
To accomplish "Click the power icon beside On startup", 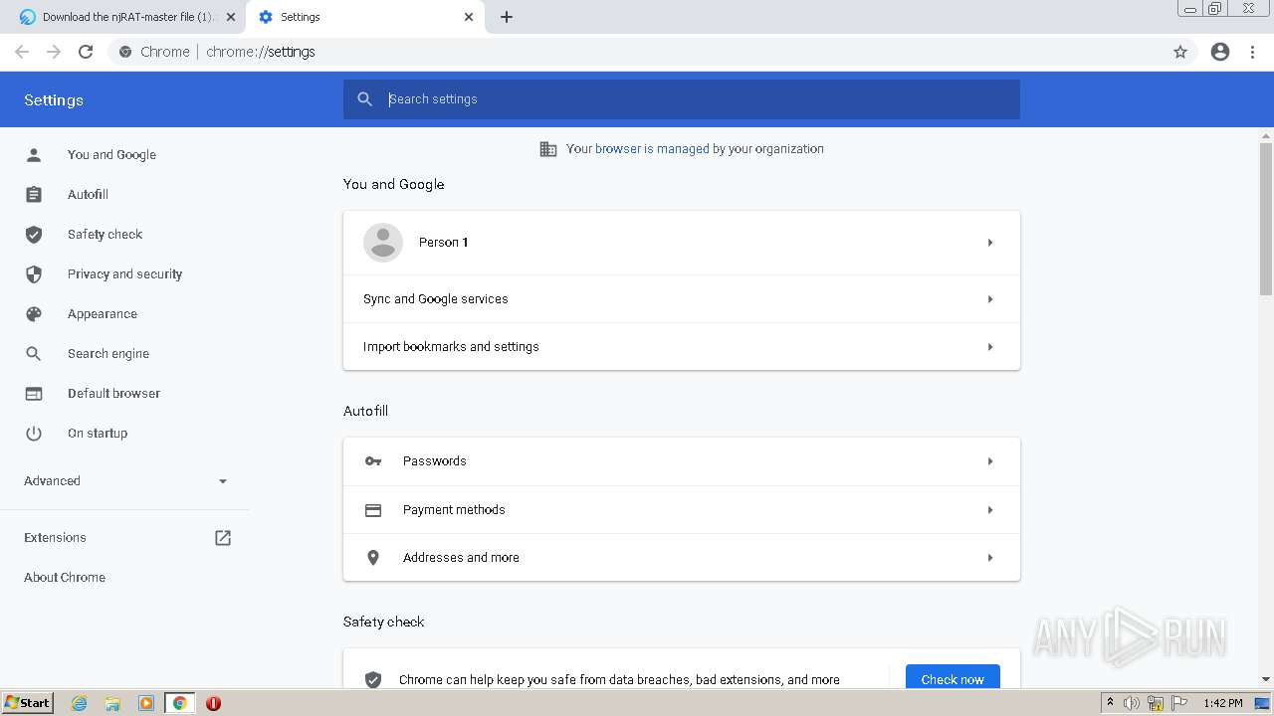I will pyautogui.click(x=34, y=433).
